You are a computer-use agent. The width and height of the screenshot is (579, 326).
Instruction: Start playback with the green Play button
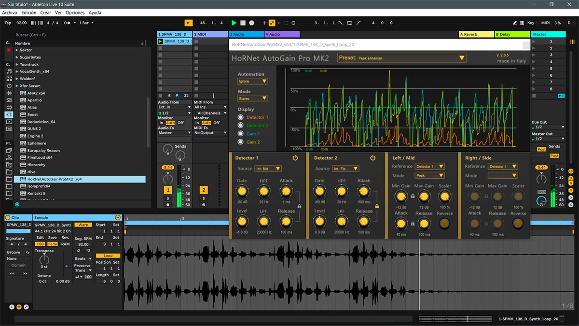coord(234,23)
